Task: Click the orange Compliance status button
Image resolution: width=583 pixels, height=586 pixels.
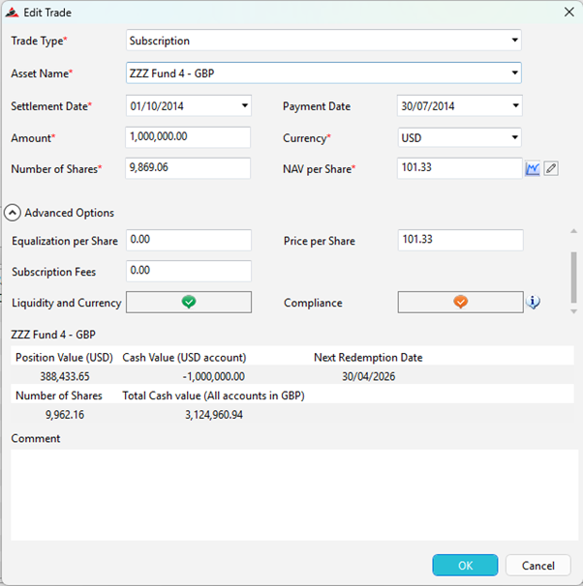Action: pos(460,302)
